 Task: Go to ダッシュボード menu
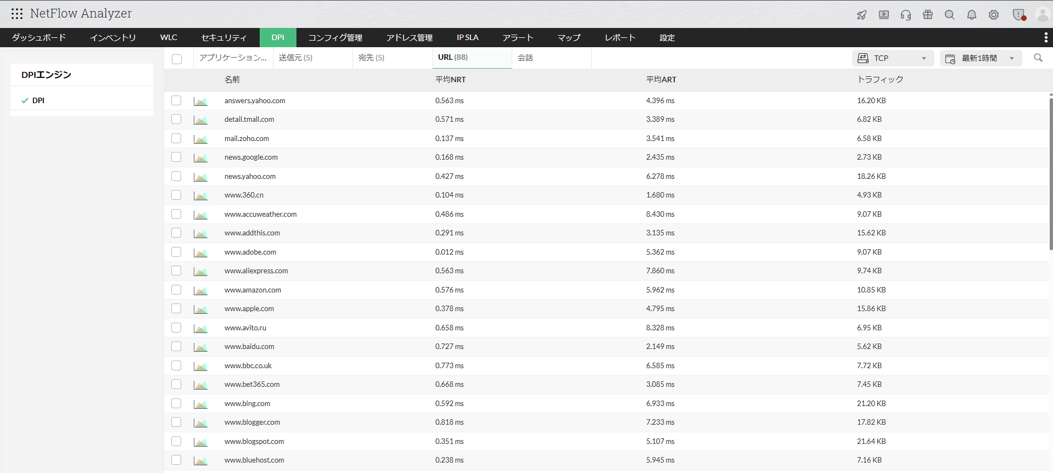(38, 37)
